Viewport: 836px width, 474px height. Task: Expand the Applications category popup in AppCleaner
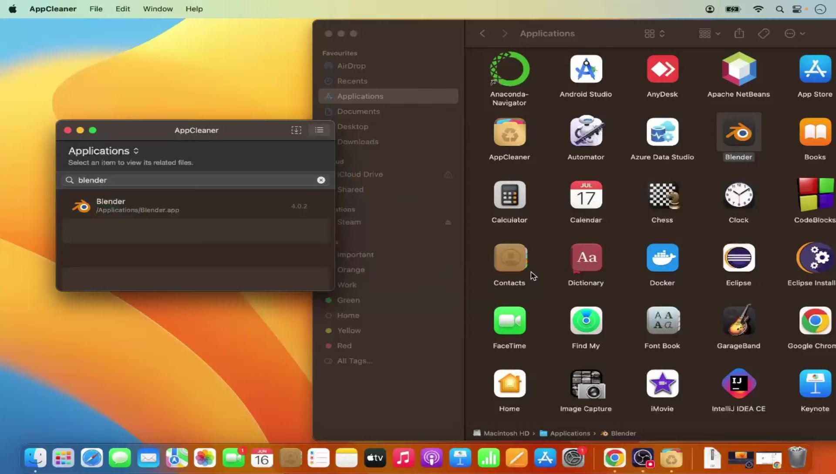(104, 151)
